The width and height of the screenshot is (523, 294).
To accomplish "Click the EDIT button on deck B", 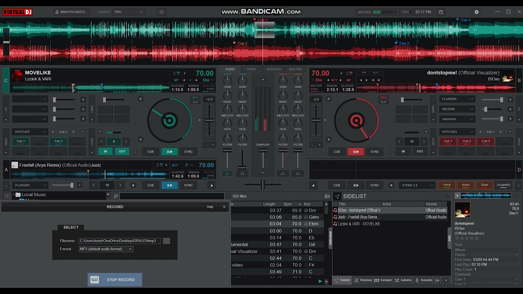I will [x=376, y=73].
